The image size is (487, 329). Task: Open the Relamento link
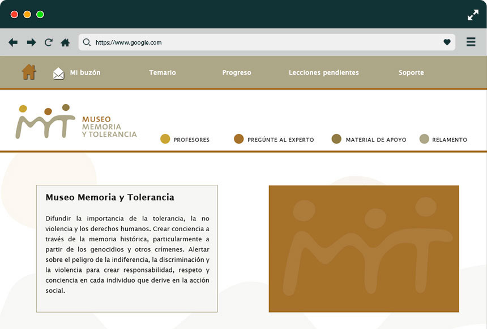450,140
